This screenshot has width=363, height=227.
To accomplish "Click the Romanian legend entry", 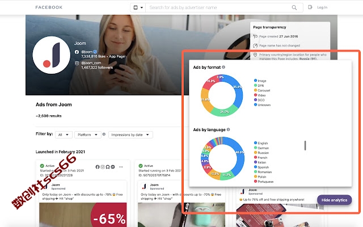I will tap(263, 172).
